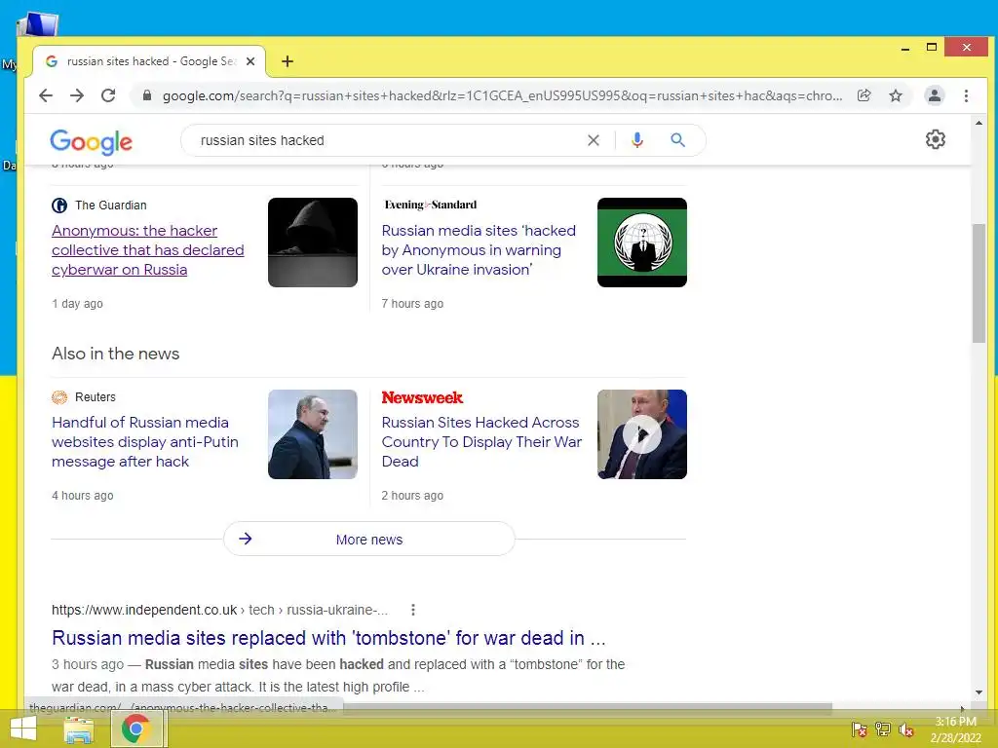Click the Anonymous logo thumbnail

click(641, 243)
